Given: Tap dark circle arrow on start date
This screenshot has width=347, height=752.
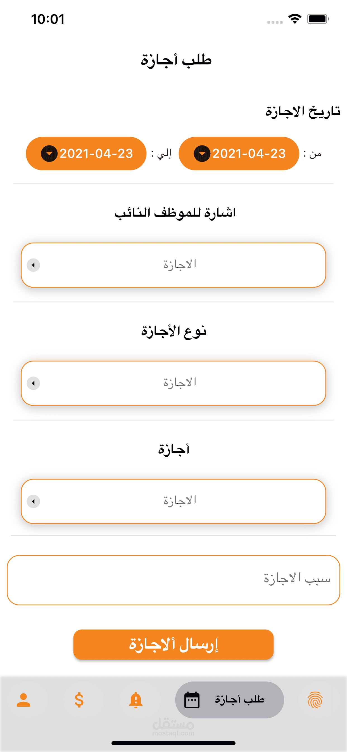Looking at the screenshot, I should (202, 154).
